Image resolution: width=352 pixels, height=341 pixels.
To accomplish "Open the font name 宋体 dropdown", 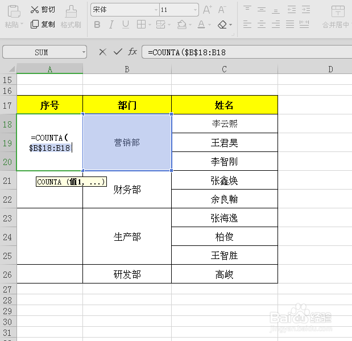I will (156, 10).
